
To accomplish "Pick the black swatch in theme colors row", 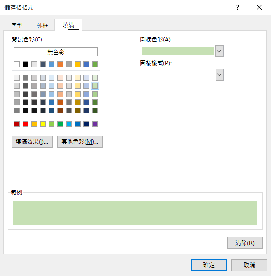I will [26, 64].
